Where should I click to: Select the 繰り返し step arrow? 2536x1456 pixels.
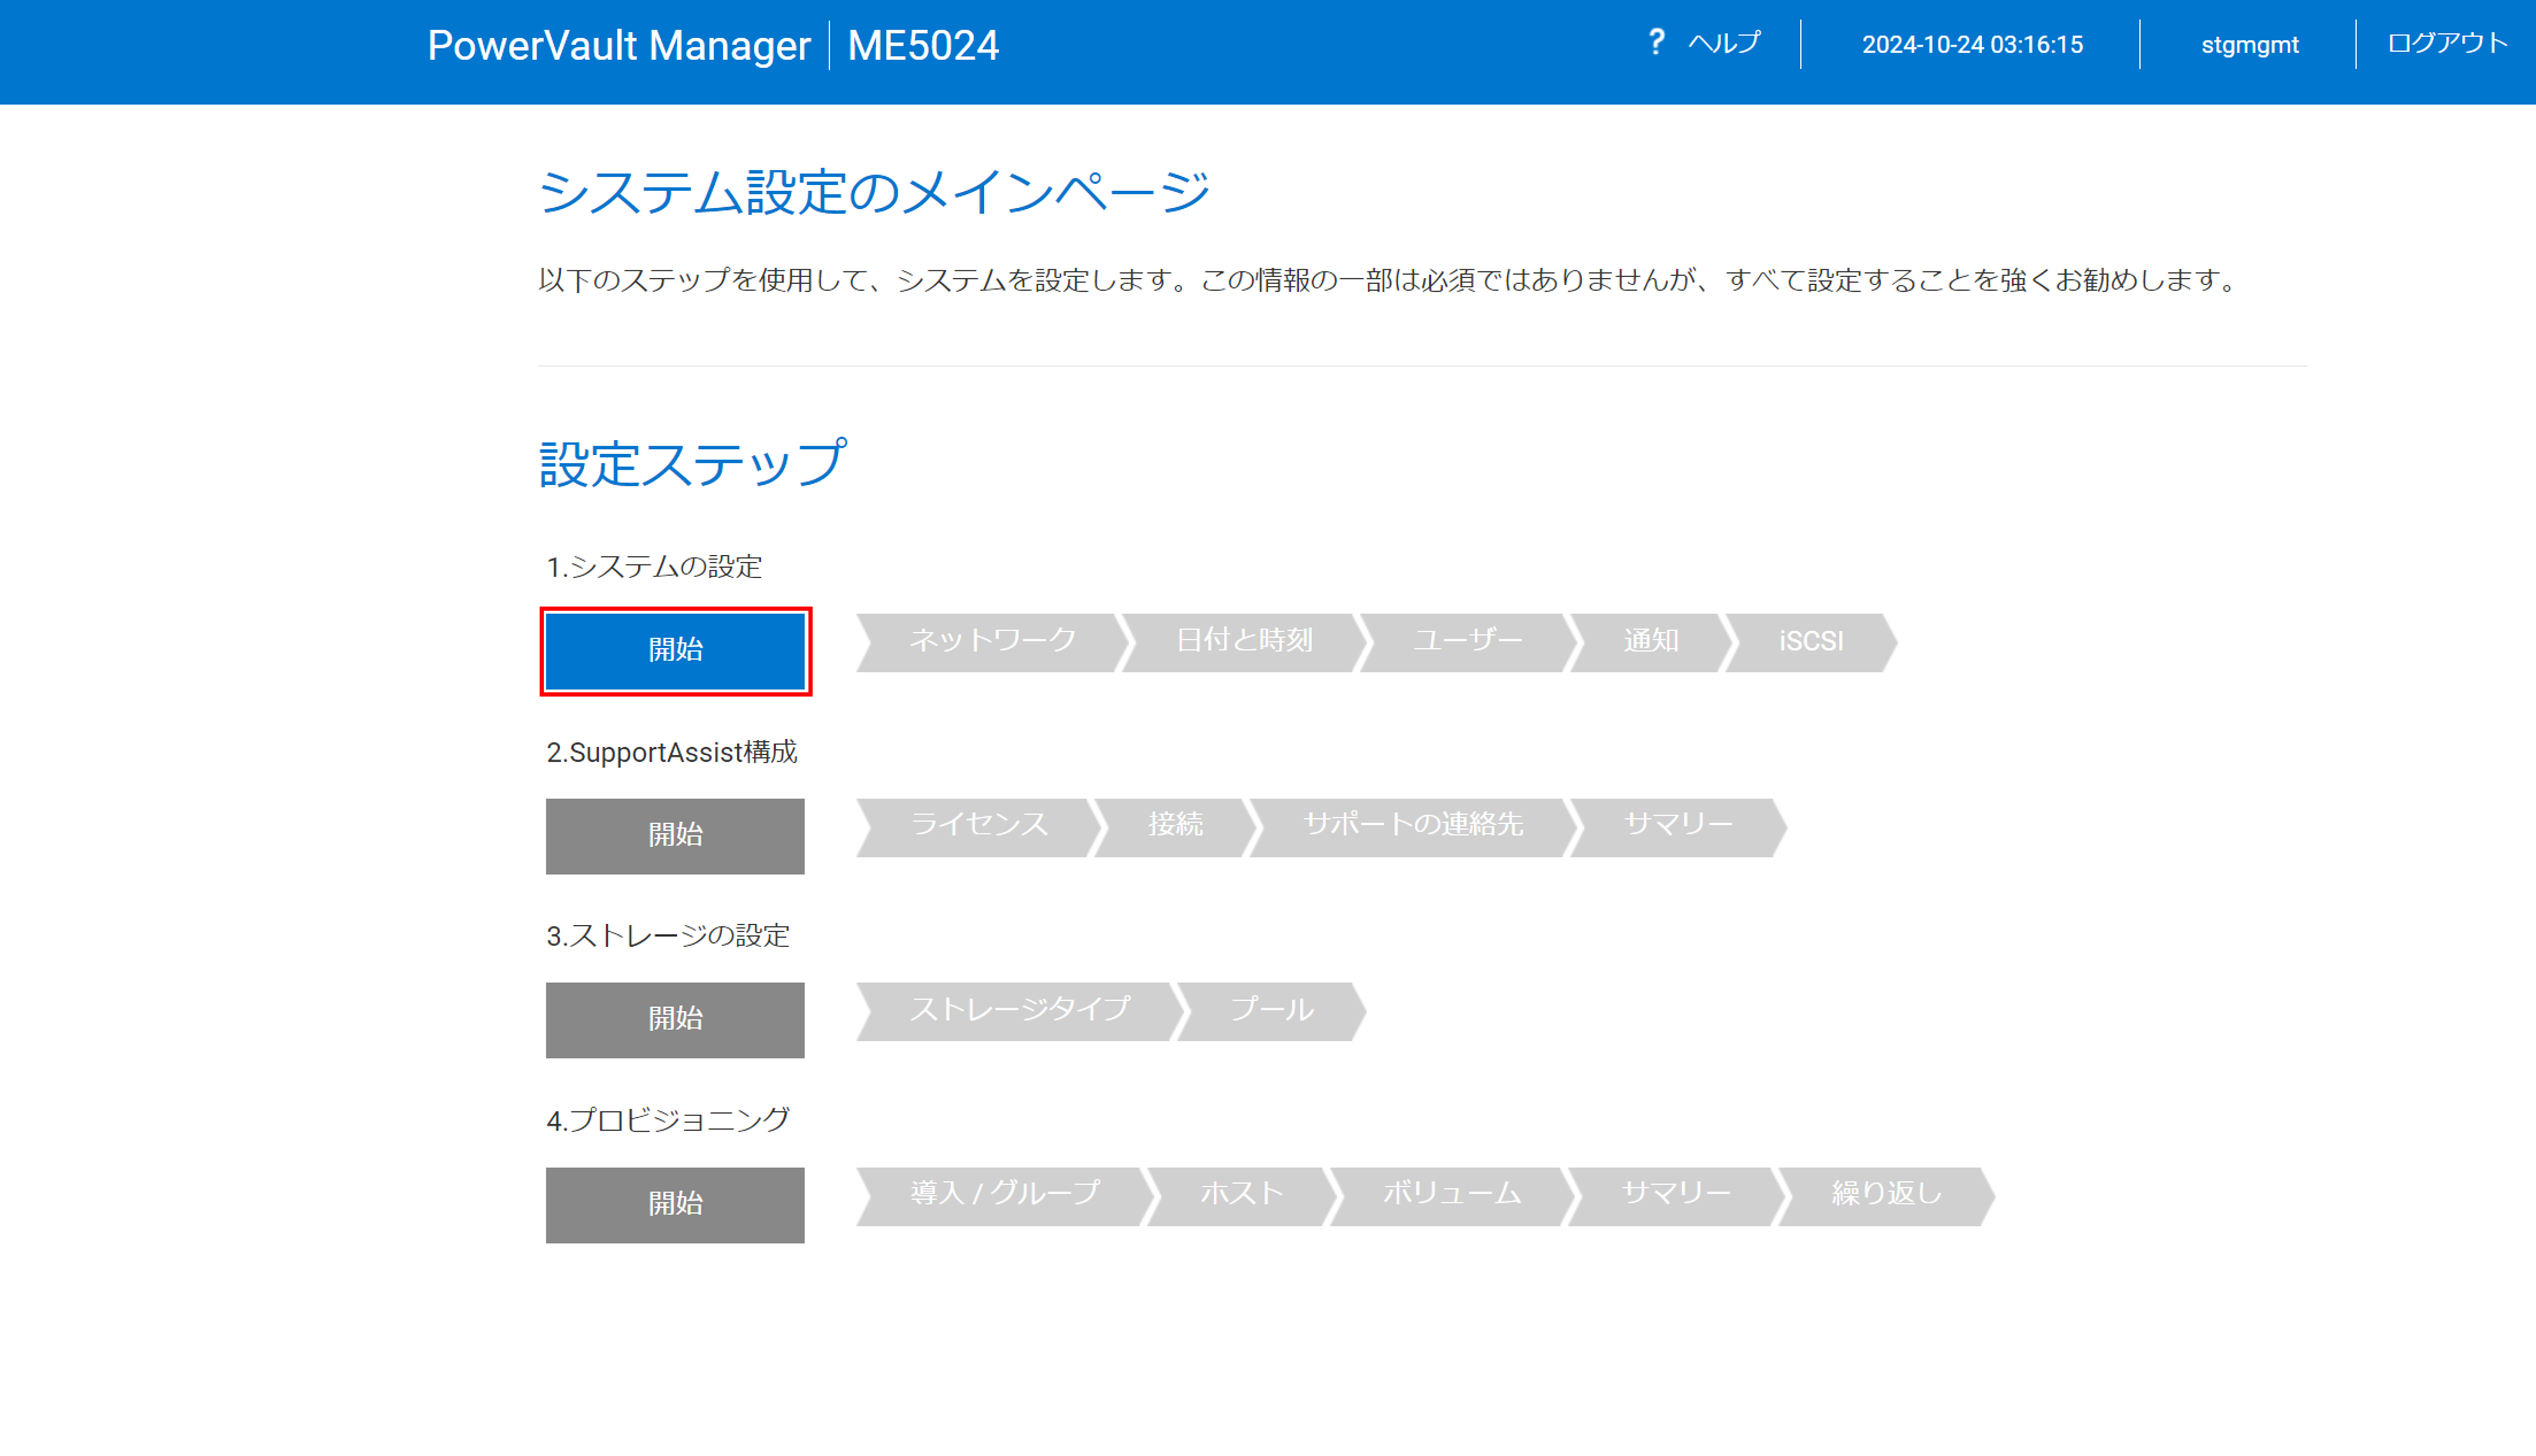(x=1886, y=1196)
